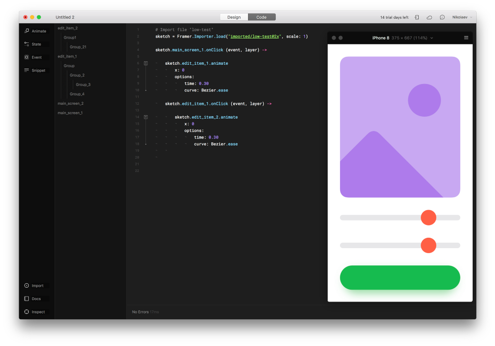Click the first gray dot in preview header

coord(334,38)
